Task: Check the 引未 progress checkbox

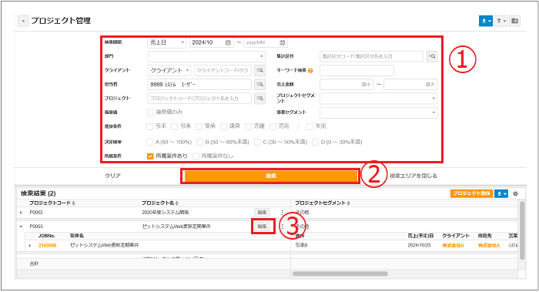Action: [x=150, y=126]
